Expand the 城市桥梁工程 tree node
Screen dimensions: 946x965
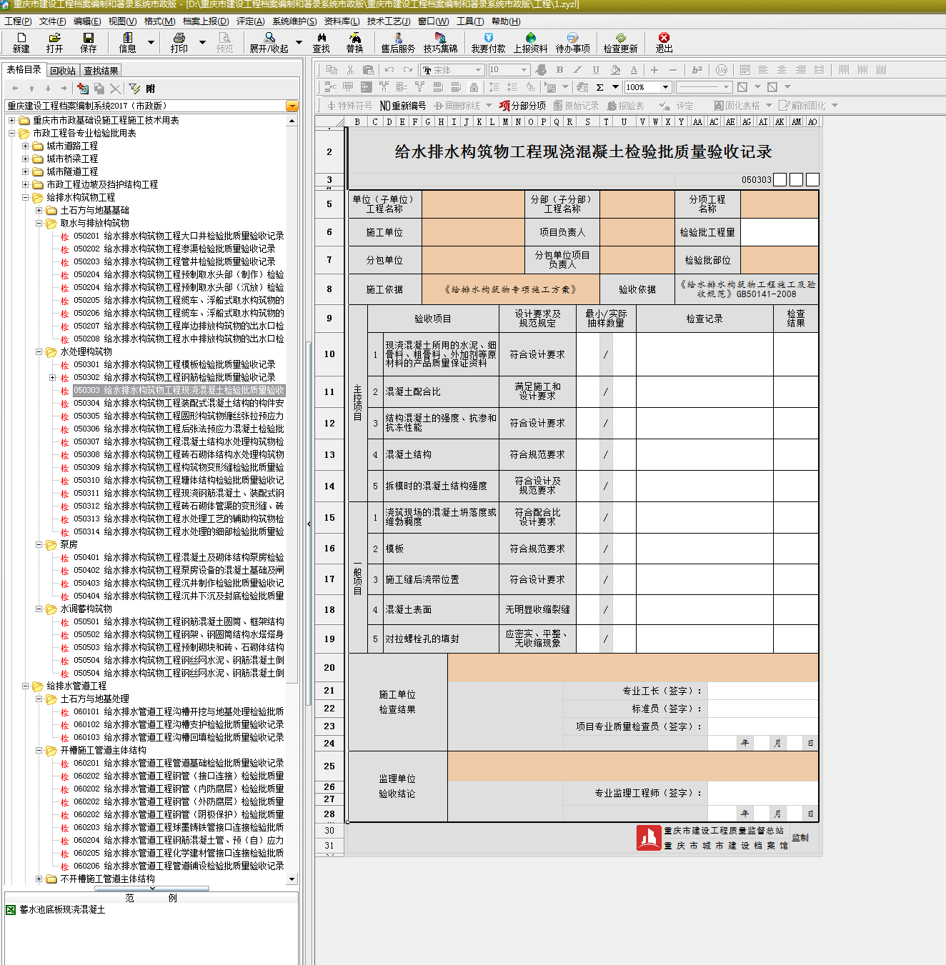click(26, 159)
